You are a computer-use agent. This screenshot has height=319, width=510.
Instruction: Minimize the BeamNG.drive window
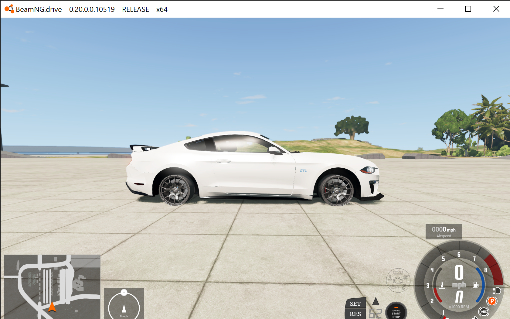[x=440, y=9]
